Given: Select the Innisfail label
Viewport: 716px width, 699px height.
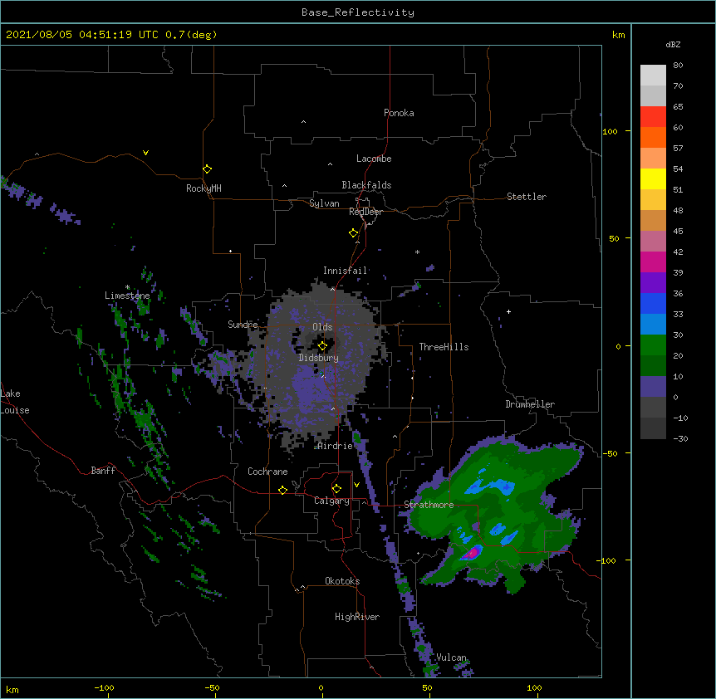Looking at the screenshot, I should [x=346, y=271].
